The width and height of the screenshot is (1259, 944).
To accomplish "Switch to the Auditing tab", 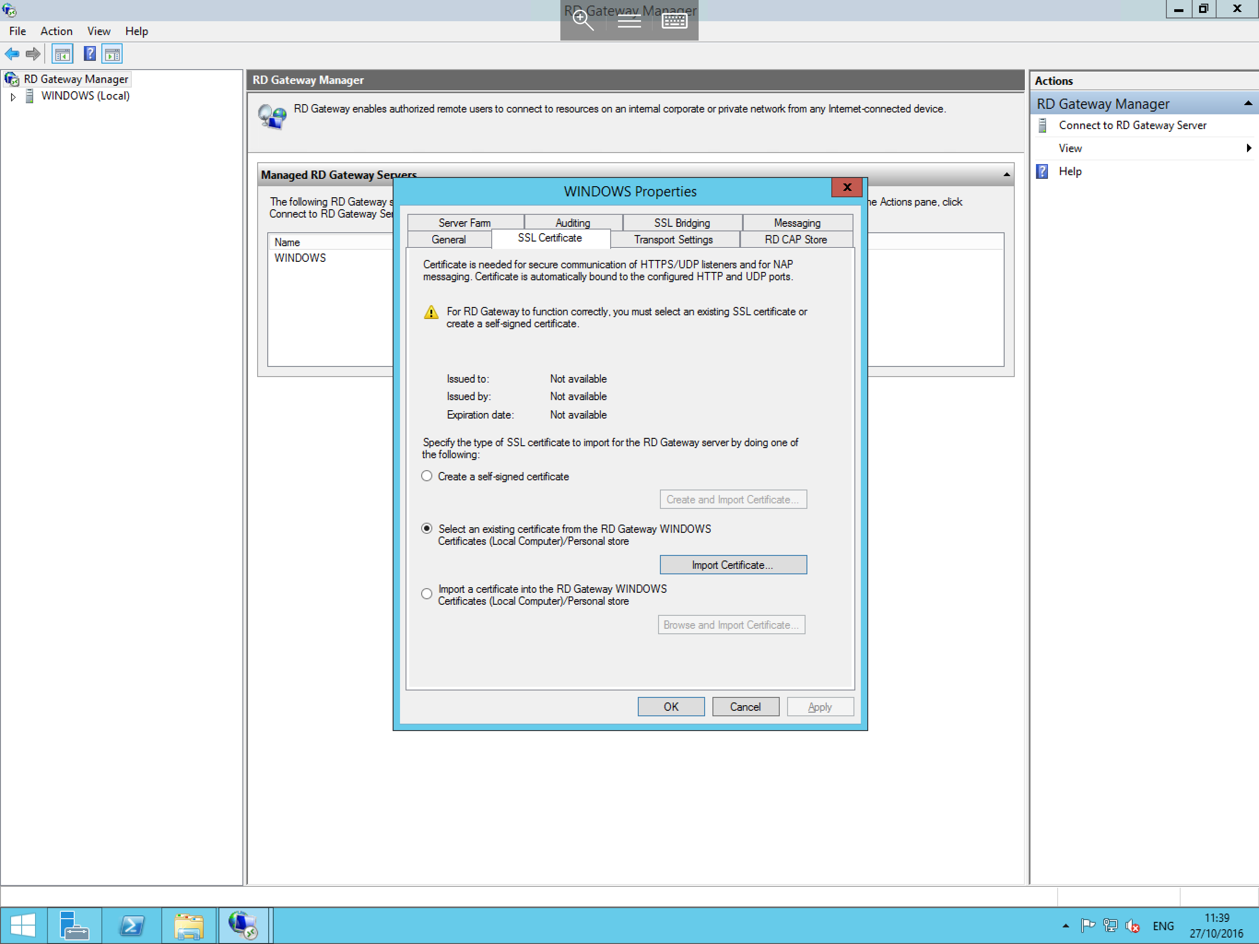I will 572,223.
